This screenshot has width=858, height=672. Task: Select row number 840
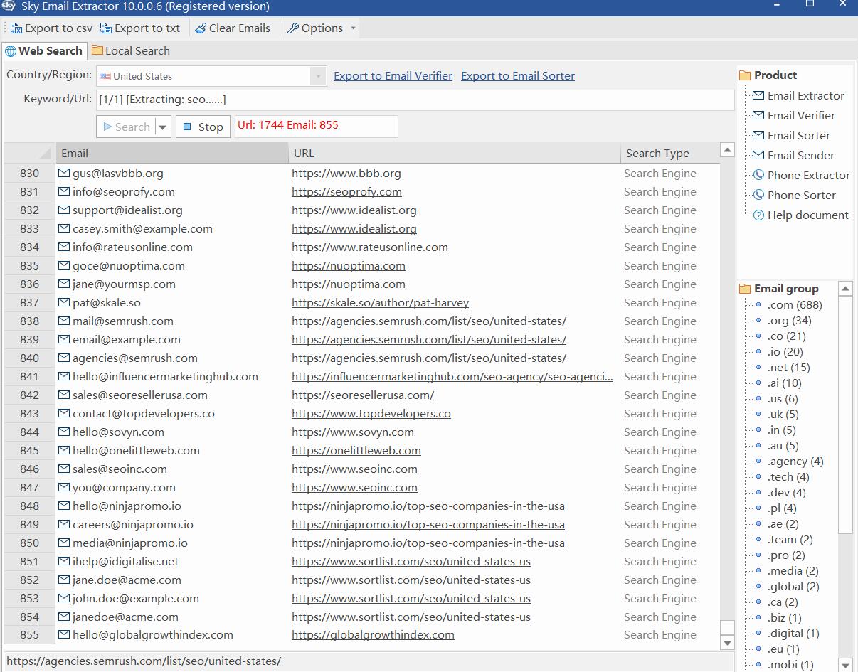pos(30,358)
